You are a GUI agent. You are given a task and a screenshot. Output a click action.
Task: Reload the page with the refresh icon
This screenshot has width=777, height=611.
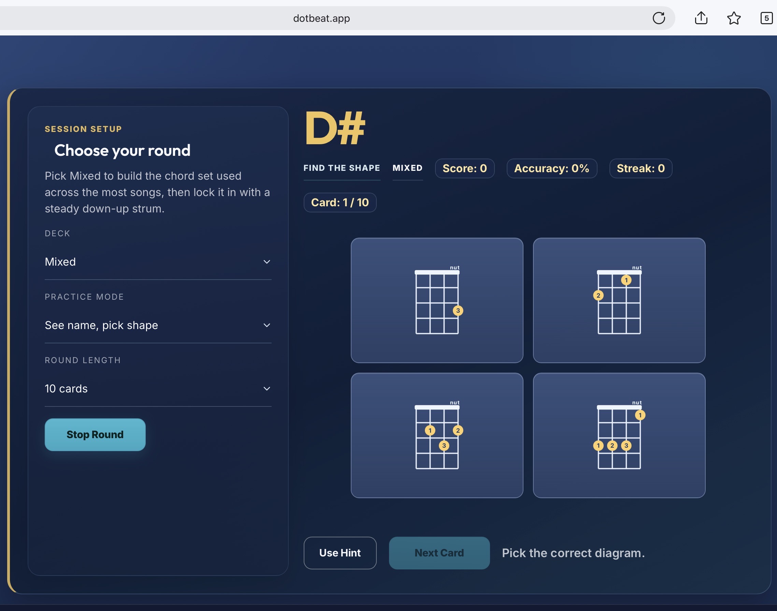(659, 18)
